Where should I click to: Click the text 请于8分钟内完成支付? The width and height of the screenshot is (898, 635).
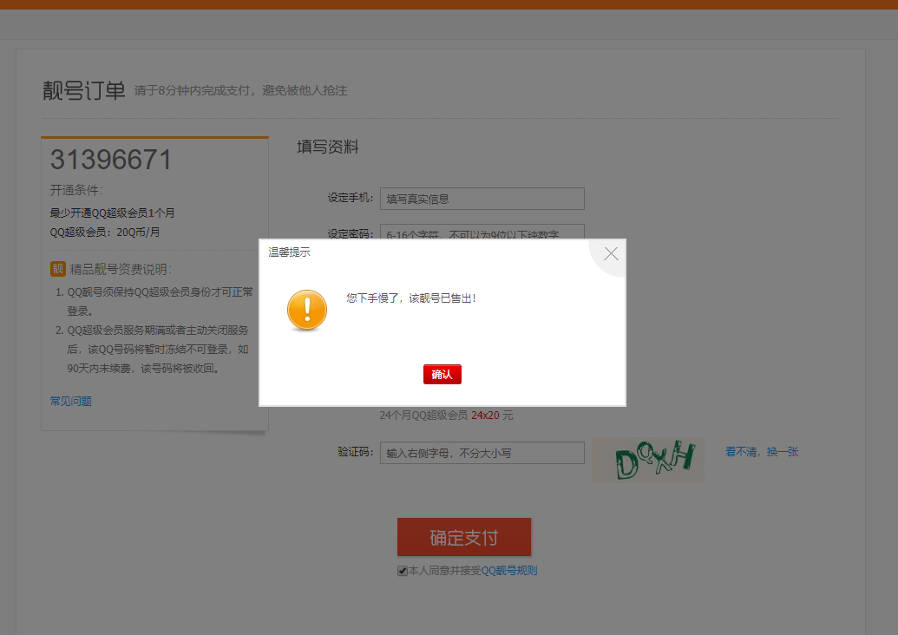(193, 90)
